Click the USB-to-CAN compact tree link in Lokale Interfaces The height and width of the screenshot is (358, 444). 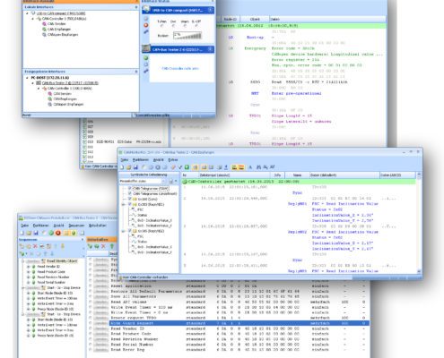(x=61, y=13)
